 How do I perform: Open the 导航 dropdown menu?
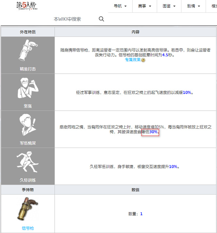120,6
